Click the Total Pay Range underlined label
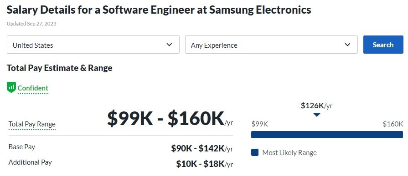 point(32,124)
